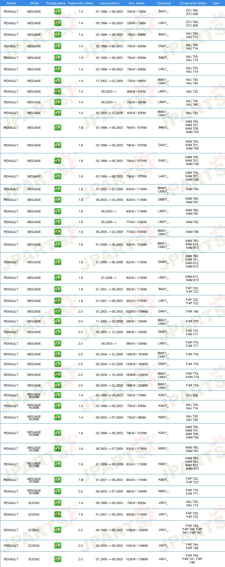The height and width of the screenshot is (567, 225).
Task: Click the Model column header
Action: click(34, 3)
